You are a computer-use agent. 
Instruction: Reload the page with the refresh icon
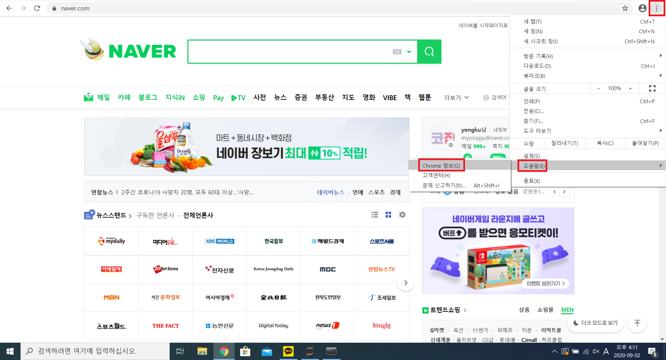pyautogui.click(x=37, y=8)
